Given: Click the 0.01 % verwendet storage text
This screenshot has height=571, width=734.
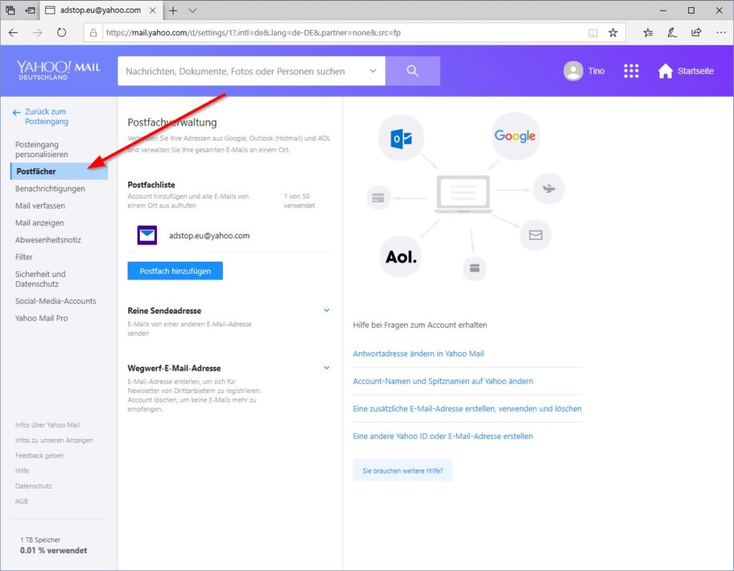Looking at the screenshot, I should pyautogui.click(x=53, y=550).
